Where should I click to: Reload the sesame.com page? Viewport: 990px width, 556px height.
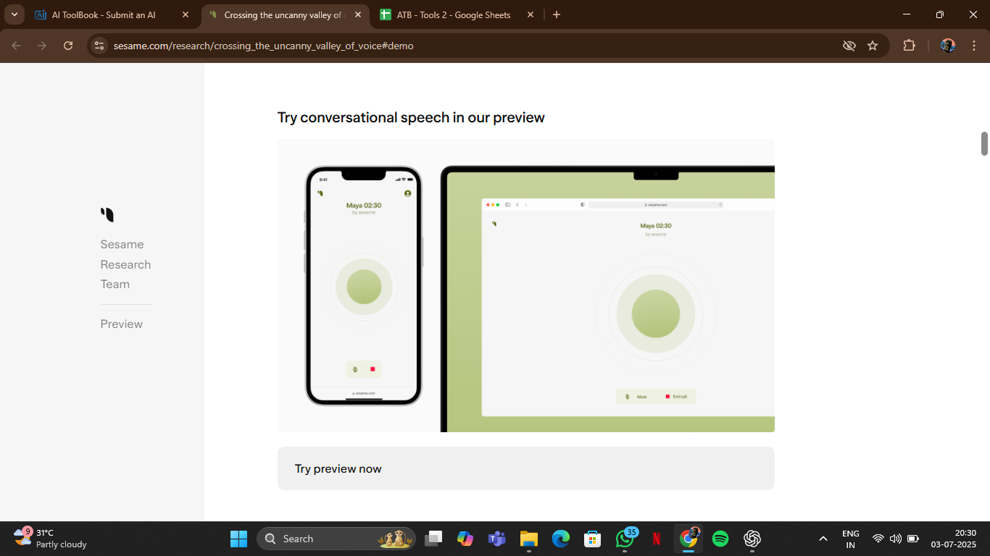[x=68, y=46]
